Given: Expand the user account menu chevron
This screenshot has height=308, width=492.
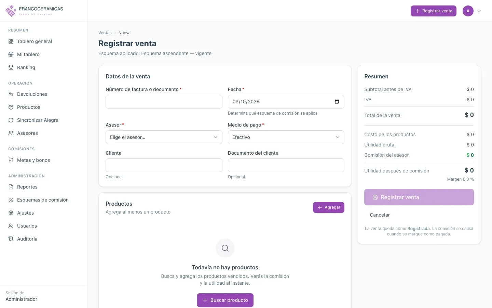Looking at the screenshot, I should (x=479, y=11).
